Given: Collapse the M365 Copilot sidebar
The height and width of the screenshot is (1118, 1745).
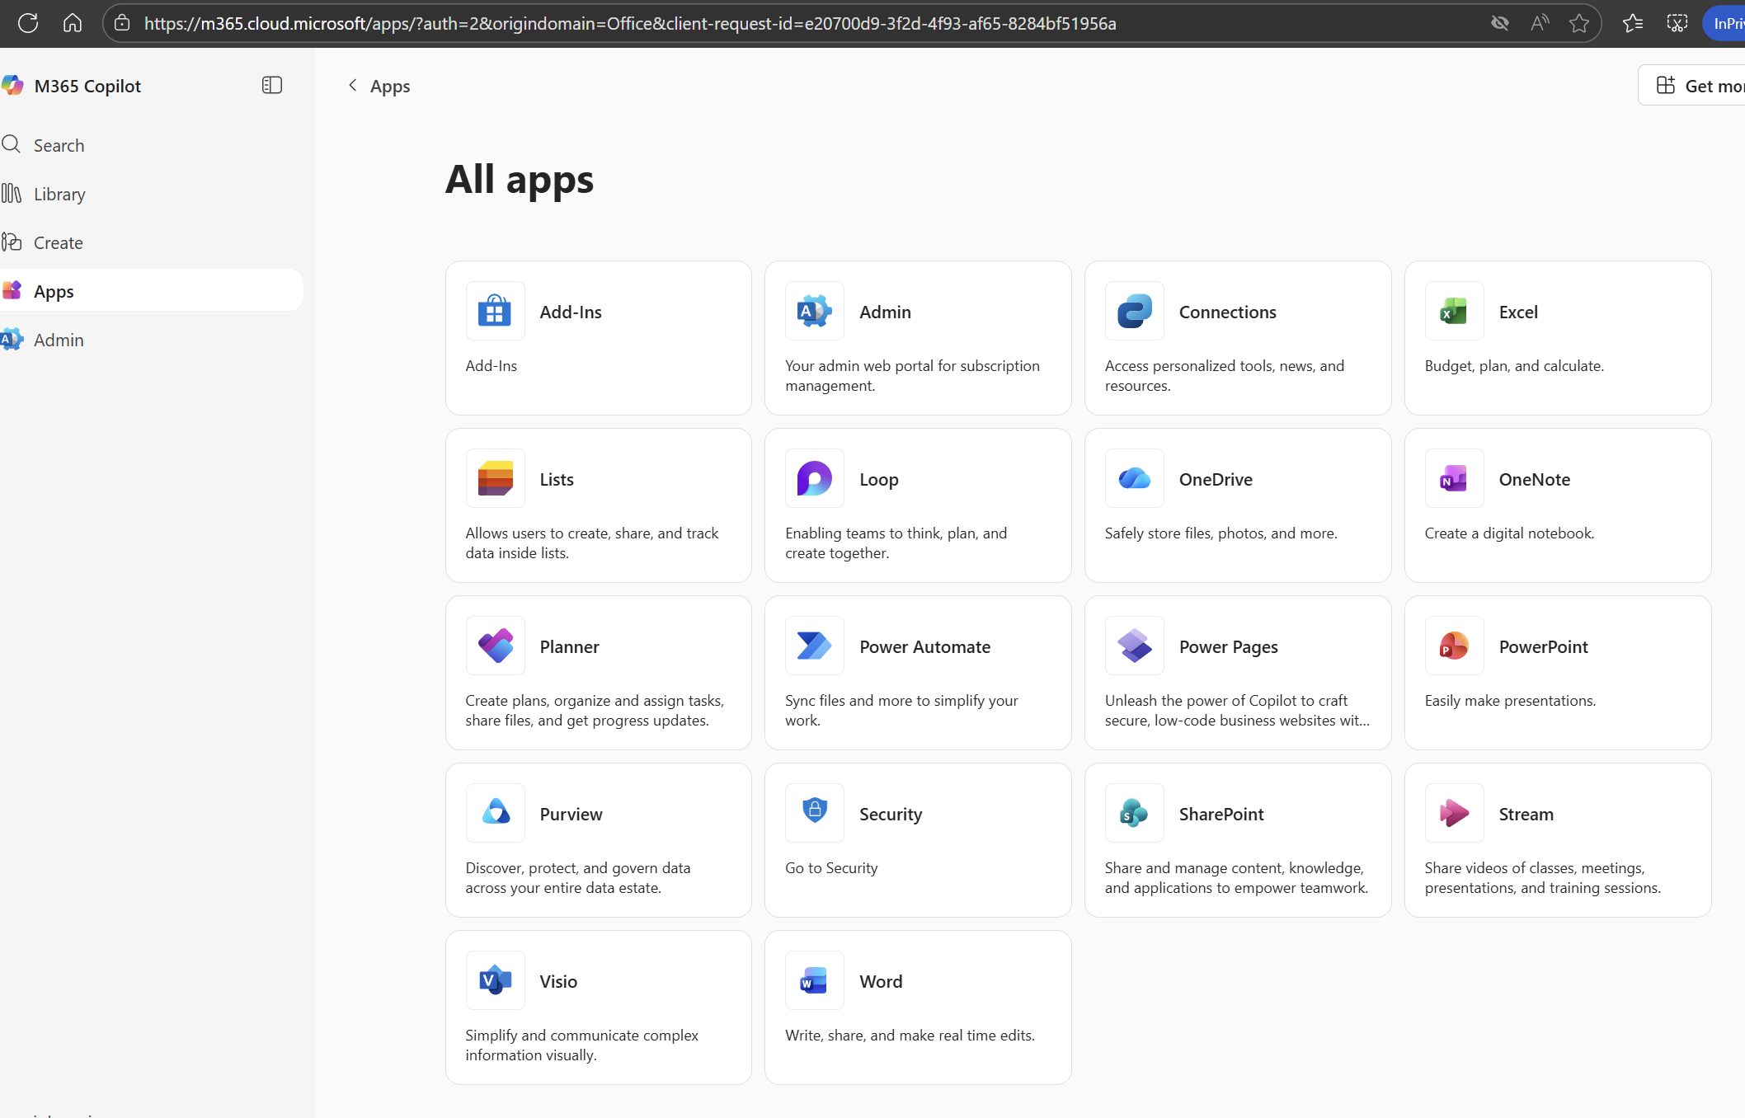Looking at the screenshot, I should pos(272,85).
